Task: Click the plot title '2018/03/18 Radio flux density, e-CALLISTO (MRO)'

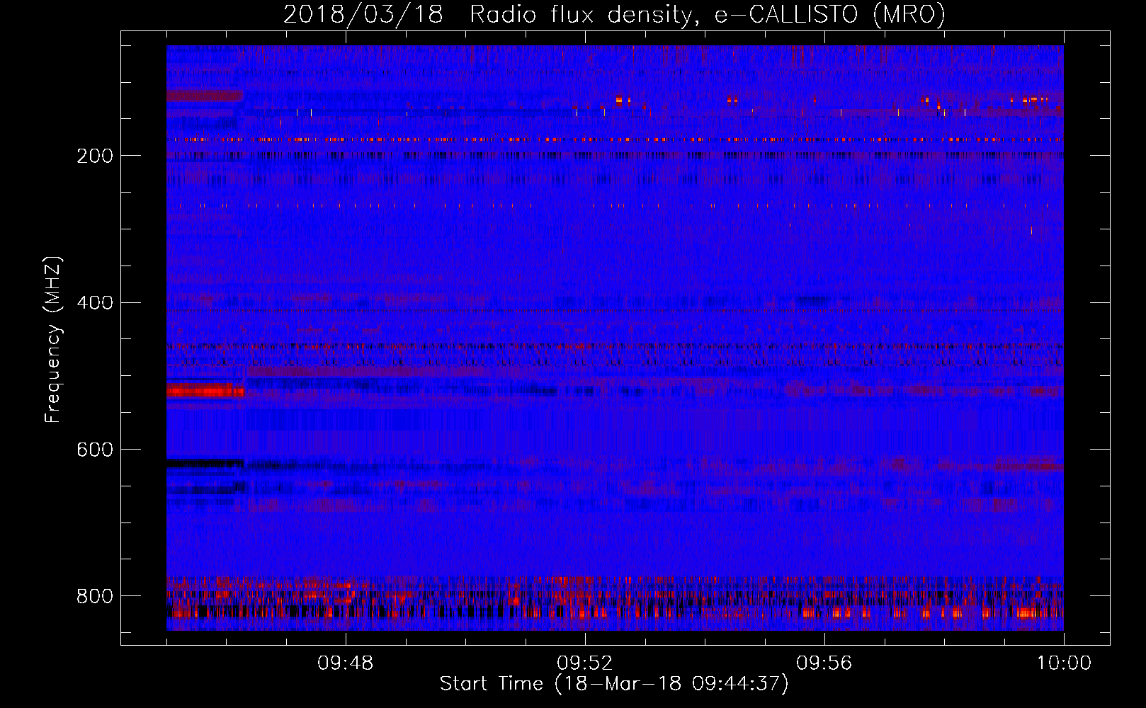Action: point(614,14)
